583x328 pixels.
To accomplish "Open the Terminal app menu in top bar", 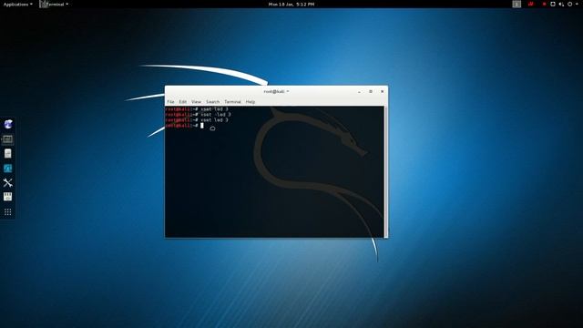I will 54,4.
